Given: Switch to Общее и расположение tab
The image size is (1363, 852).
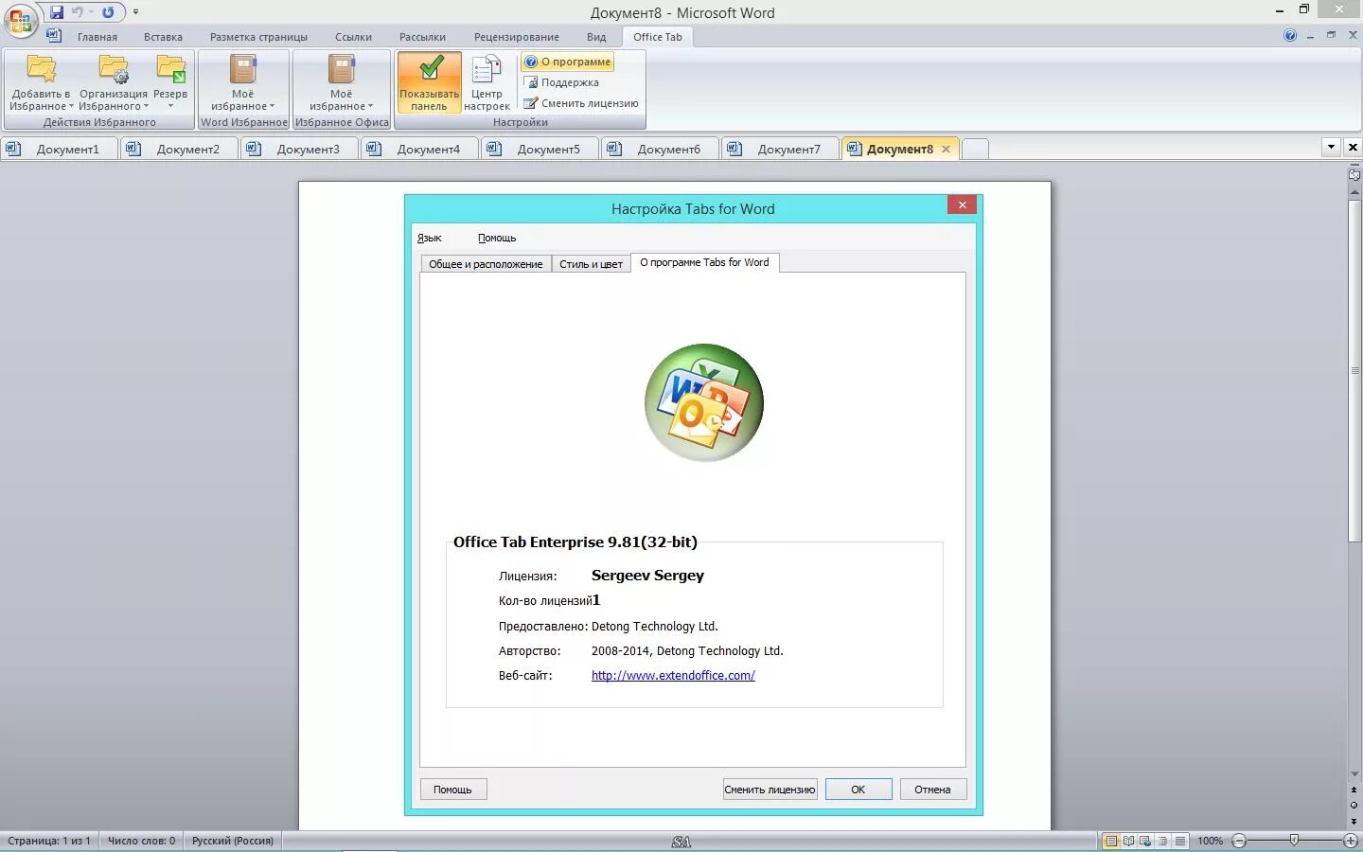Looking at the screenshot, I should click(486, 264).
